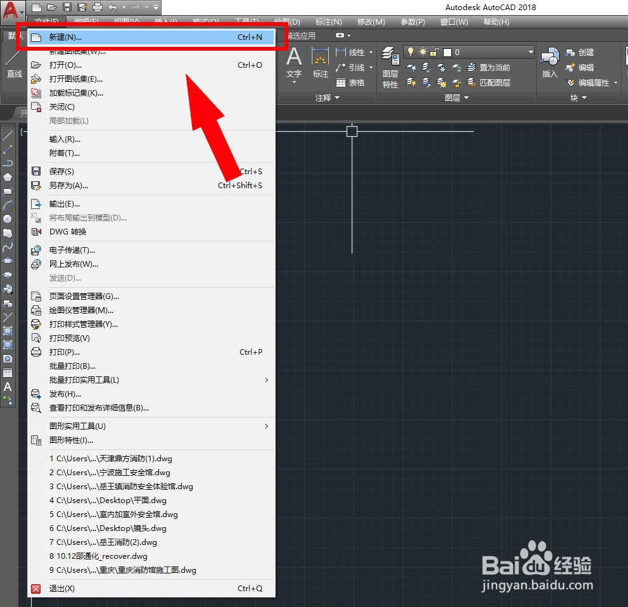Choose 加载标记集(K)... menu entry
This screenshot has width=628, height=607.
click(x=152, y=93)
